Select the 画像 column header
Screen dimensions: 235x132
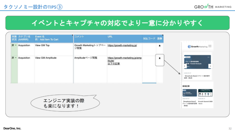(159, 39)
